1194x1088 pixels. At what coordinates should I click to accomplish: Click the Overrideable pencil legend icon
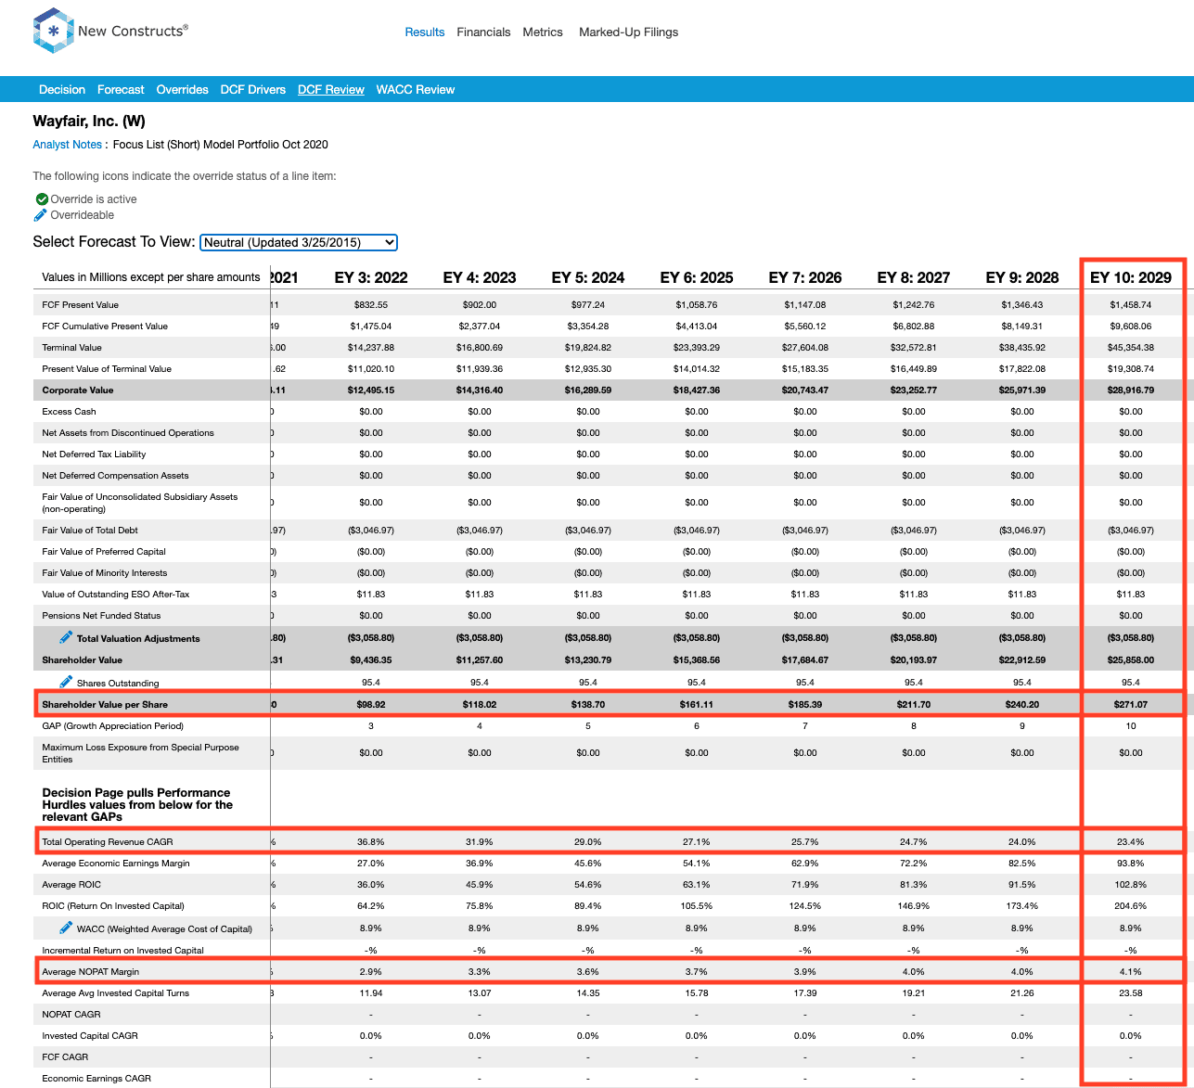coord(41,215)
